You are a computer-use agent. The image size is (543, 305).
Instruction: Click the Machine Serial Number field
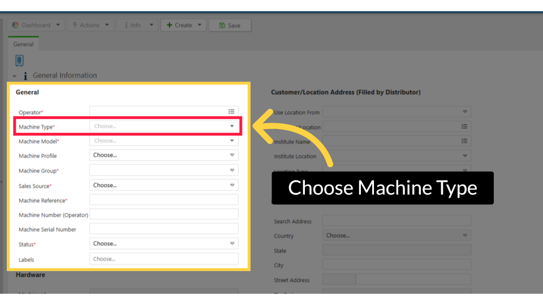163,229
